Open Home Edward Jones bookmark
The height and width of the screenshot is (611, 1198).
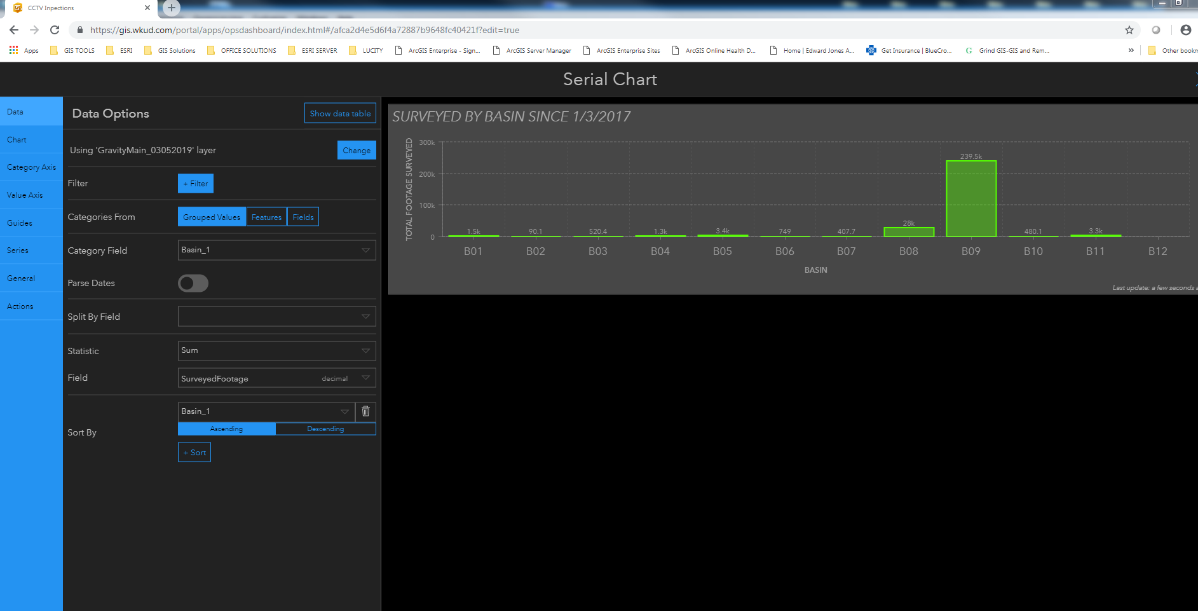pos(812,50)
